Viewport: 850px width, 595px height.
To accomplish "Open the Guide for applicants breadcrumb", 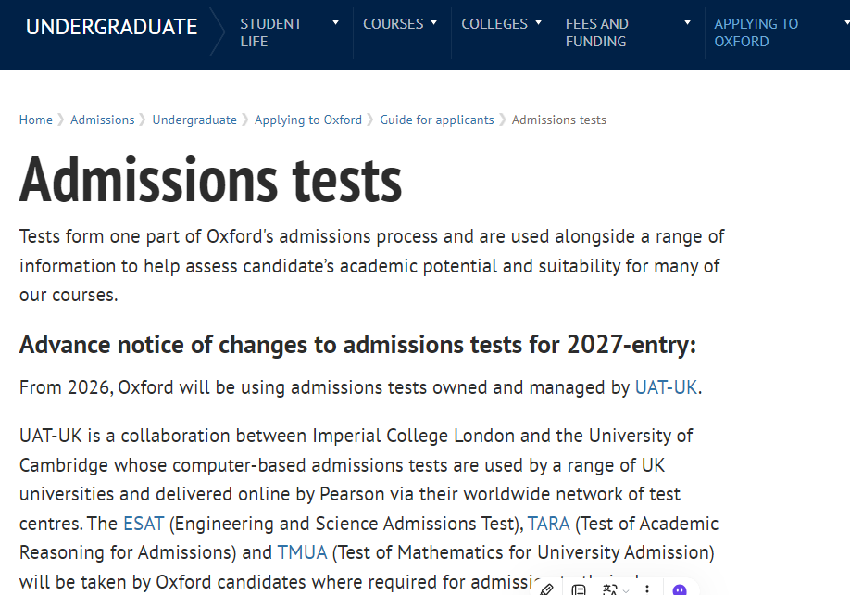I will point(436,120).
